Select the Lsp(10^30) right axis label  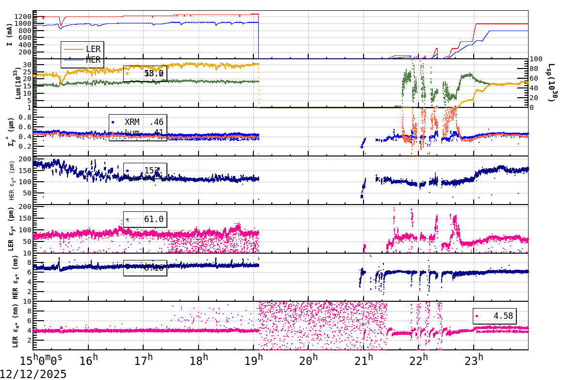550,83
